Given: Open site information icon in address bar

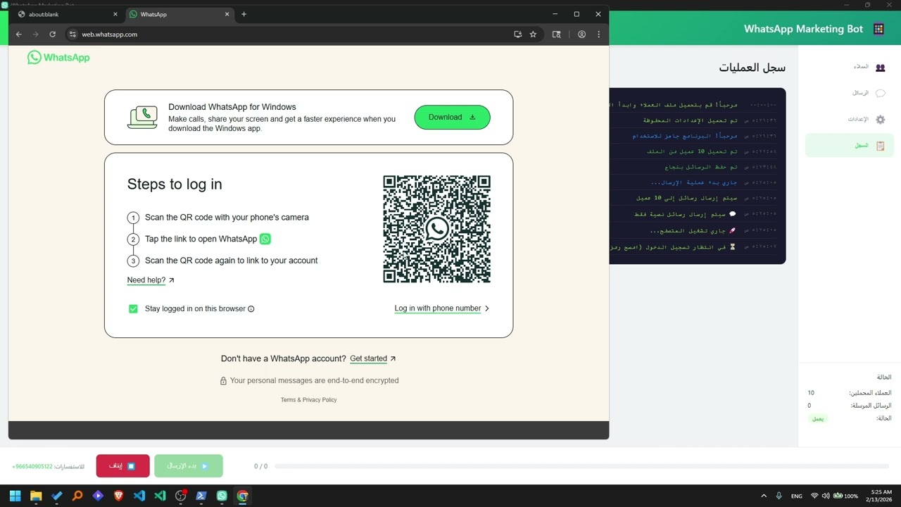Looking at the screenshot, I should coord(73,34).
